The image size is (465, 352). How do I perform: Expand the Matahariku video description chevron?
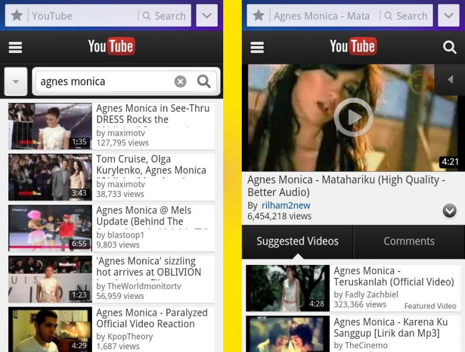pyautogui.click(x=450, y=211)
